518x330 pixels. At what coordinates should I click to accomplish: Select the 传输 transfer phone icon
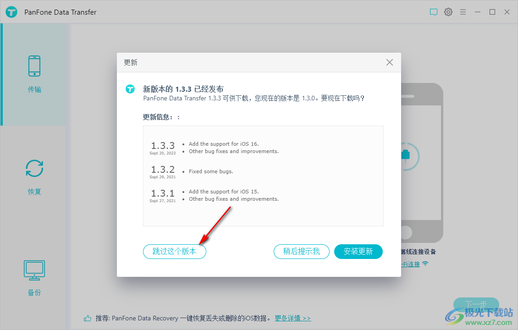pos(34,66)
